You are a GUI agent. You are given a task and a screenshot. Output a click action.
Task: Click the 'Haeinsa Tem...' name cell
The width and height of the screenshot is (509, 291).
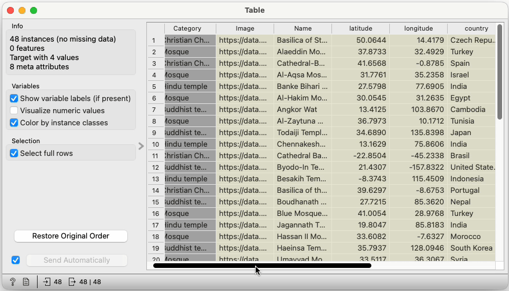[303, 248]
